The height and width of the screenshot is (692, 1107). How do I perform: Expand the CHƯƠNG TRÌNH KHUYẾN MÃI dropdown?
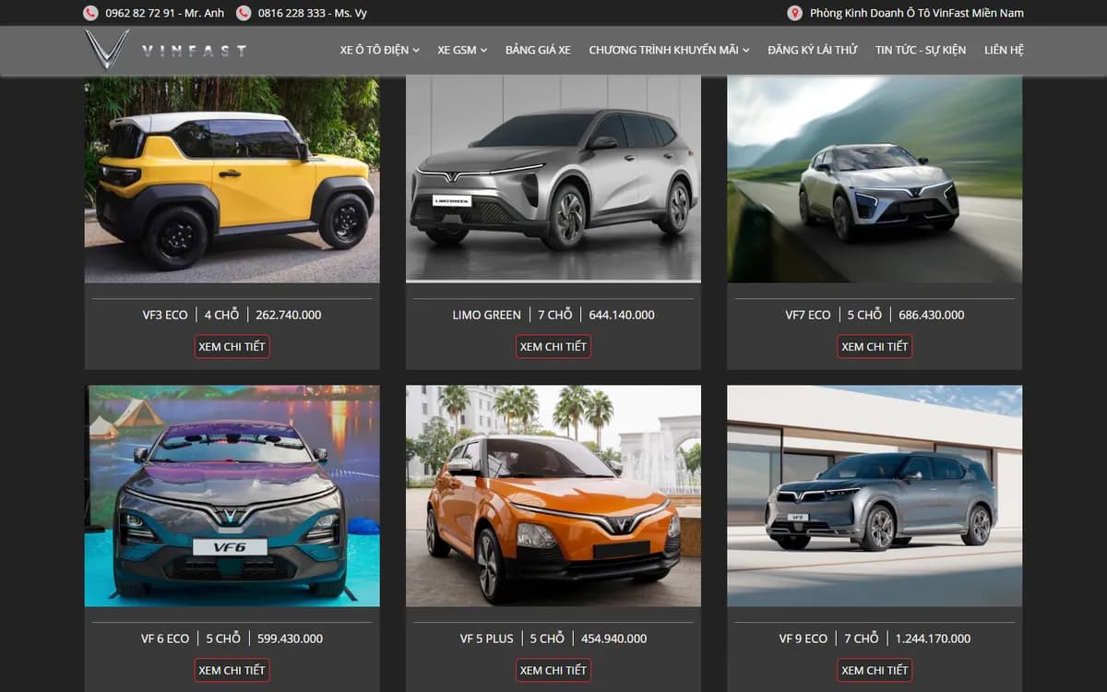click(x=670, y=50)
